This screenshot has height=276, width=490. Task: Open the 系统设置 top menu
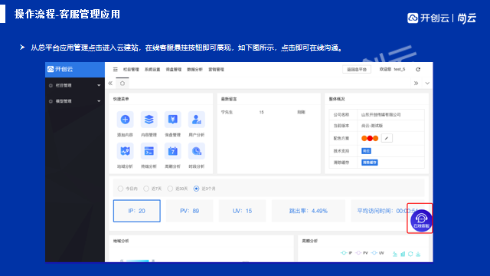152,70
